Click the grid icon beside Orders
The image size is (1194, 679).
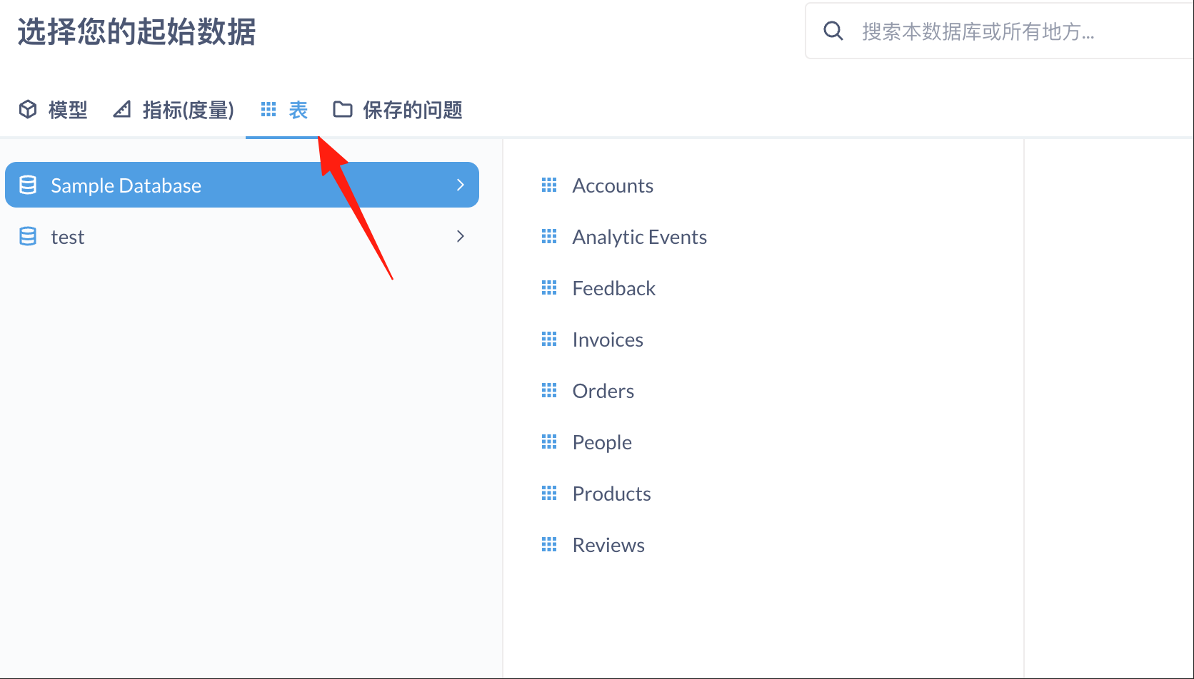point(548,391)
